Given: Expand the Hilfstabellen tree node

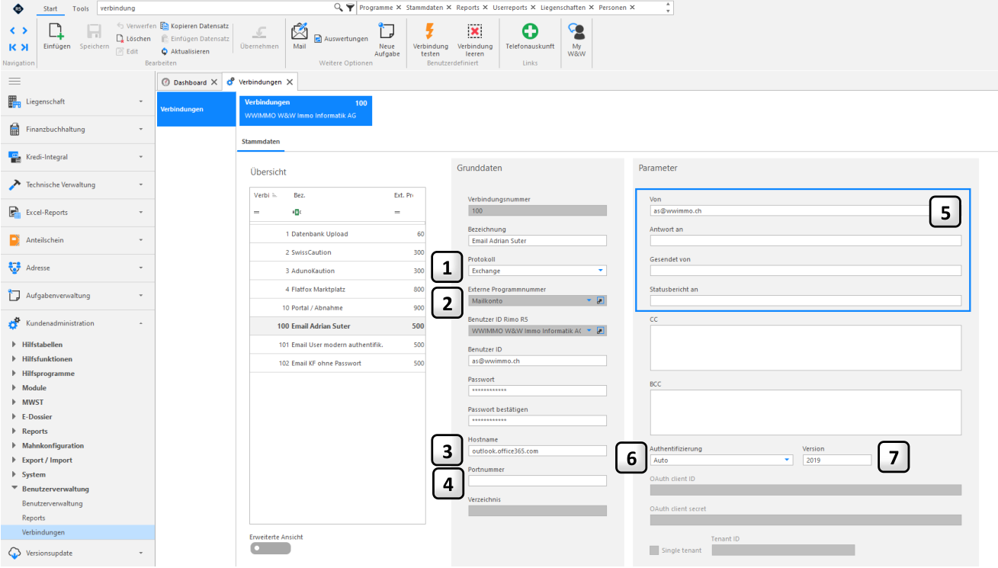Looking at the screenshot, I should [x=14, y=345].
